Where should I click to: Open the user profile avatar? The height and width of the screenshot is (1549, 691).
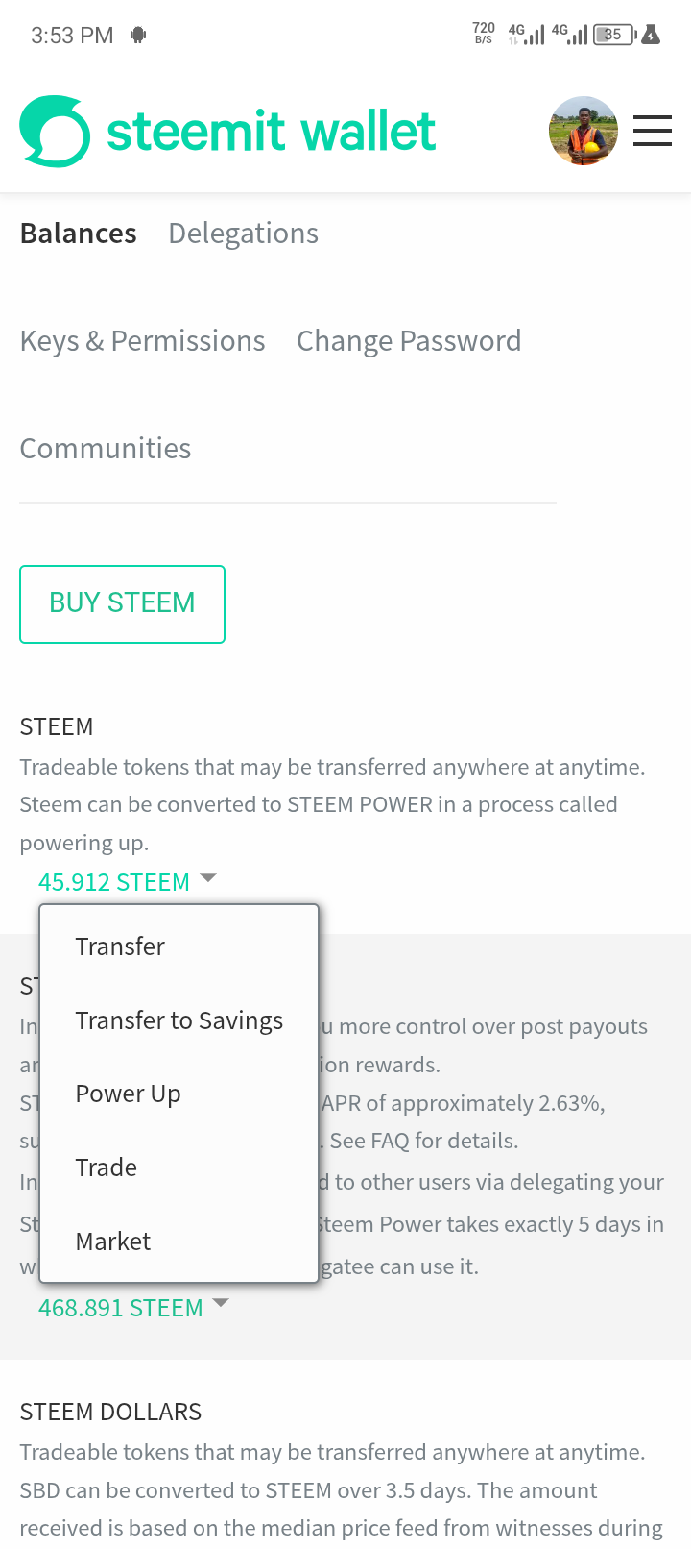tap(583, 131)
